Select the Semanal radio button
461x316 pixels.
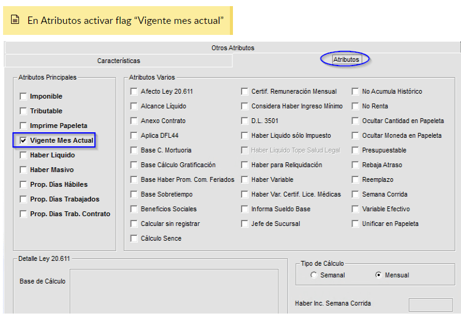314,275
